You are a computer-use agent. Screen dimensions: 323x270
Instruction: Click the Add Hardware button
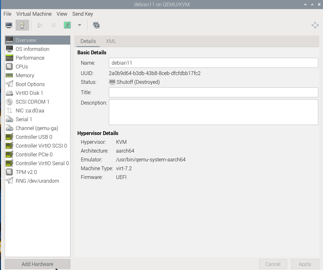(37, 264)
